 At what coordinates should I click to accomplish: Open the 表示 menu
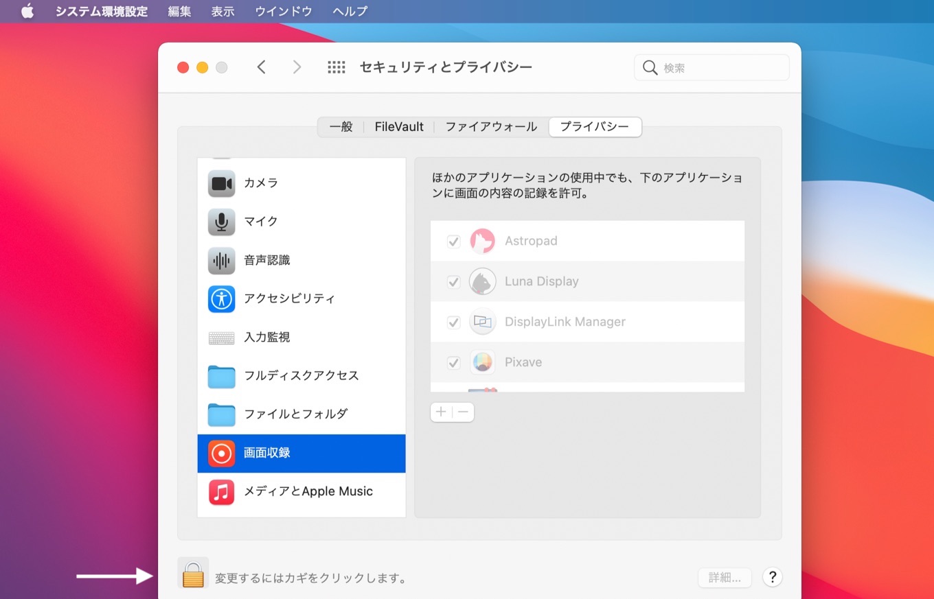[x=223, y=12]
